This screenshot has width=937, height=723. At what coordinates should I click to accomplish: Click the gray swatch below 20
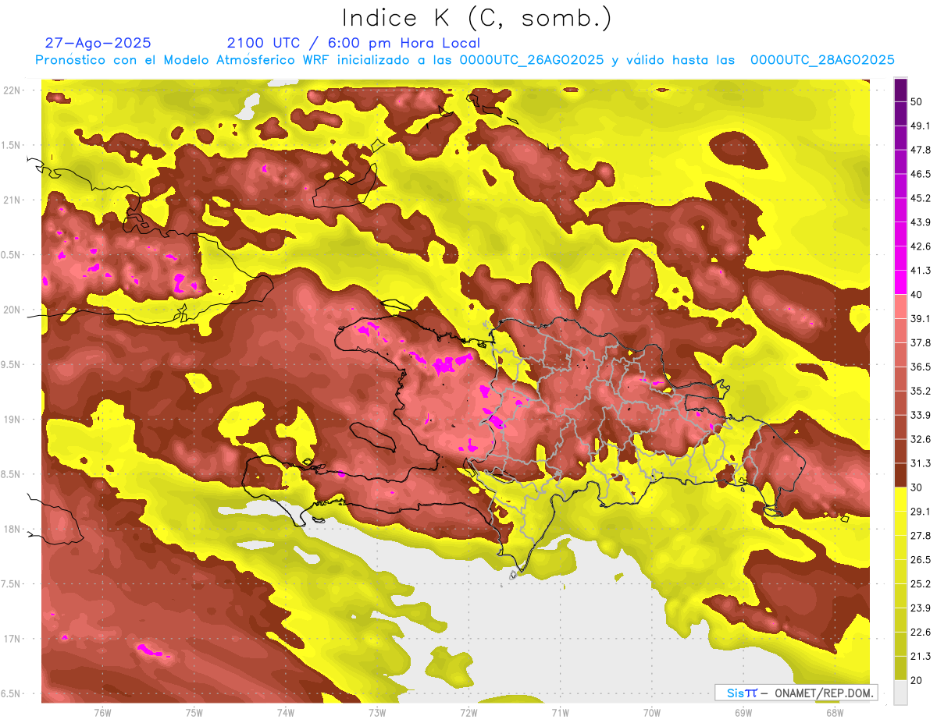900,693
